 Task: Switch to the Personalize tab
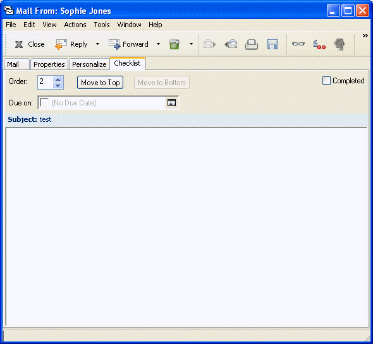(x=89, y=64)
